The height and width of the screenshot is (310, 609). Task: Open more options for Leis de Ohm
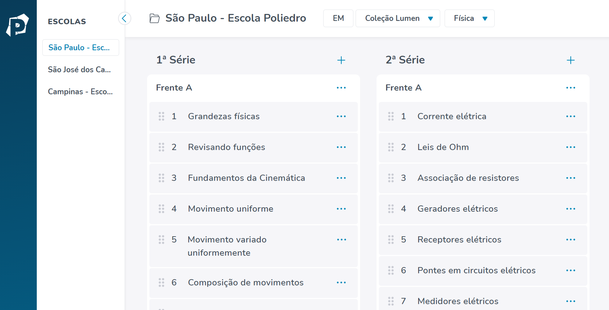click(571, 147)
